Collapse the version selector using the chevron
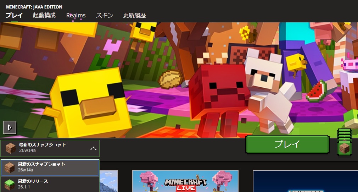The image size is (358, 192). 93,148
